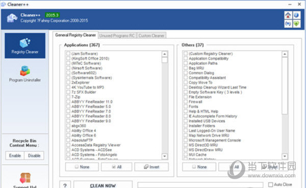306x188 pixels.
Task: Enable Recycle Bin context menu
Action: [x=15, y=155]
